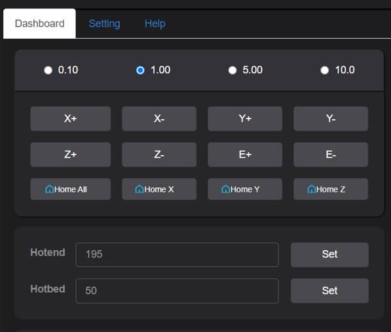
Task: Apply Hotbed temperature with Set button
Action: click(329, 291)
